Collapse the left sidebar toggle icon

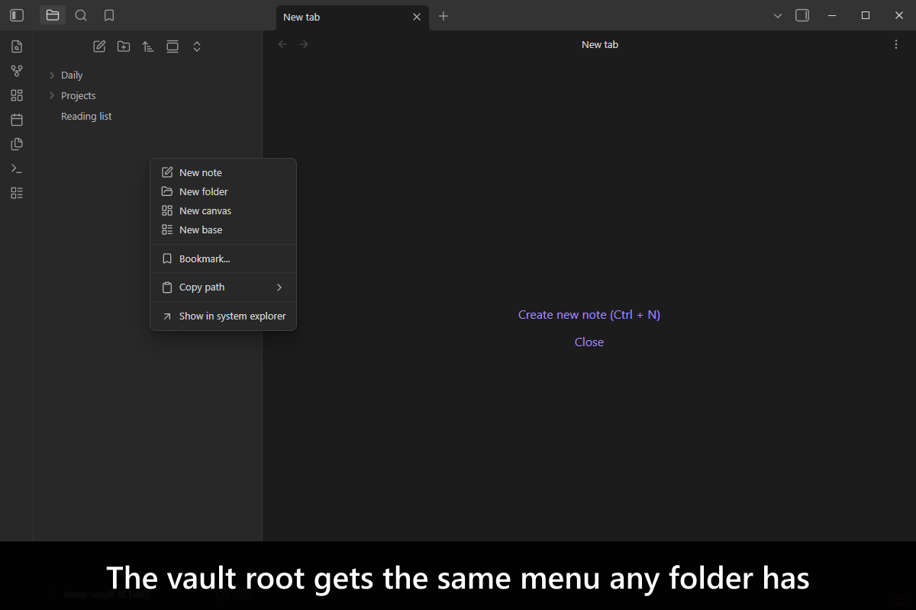click(x=17, y=15)
